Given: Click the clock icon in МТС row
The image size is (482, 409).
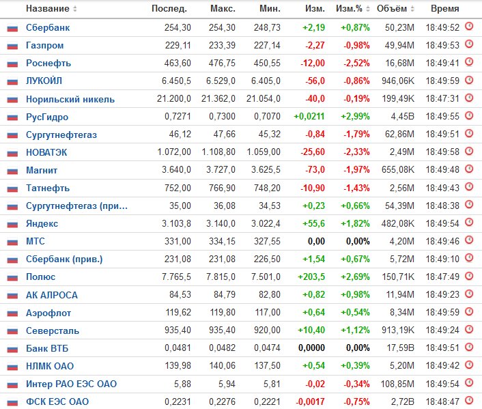Looking at the screenshot, I should (x=469, y=240).
